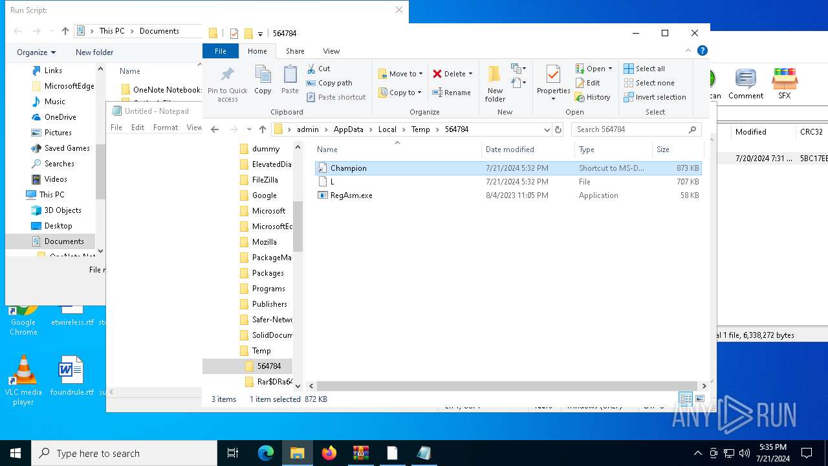Switch to large icons view layout
Viewport: 828px width, 466px height.
coord(699,399)
